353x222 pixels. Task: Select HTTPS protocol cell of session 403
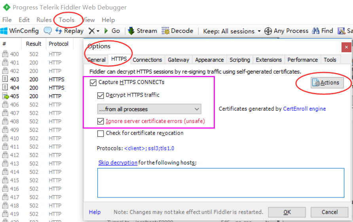point(57,79)
